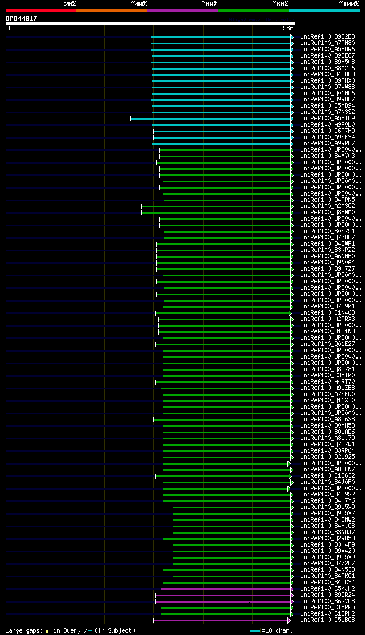365x635 pixels.
Task: Select the BP044917 query name
Action: (22, 18)
